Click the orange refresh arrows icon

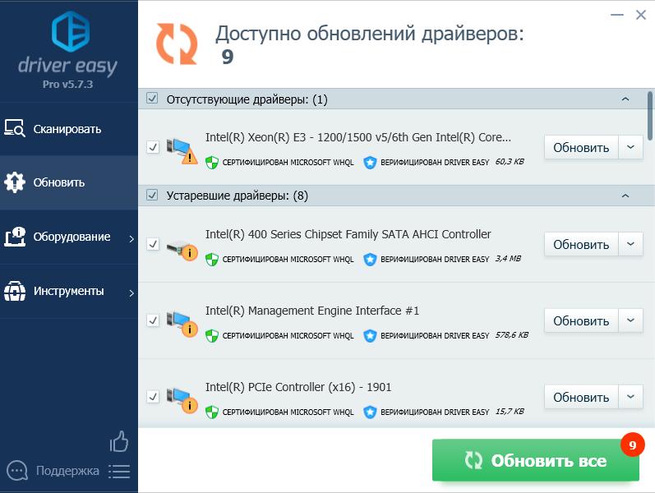[178, 43]
